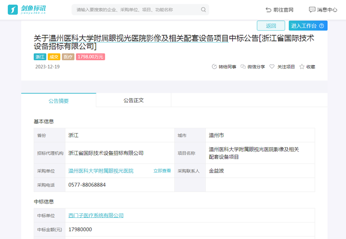Click the help question mark icon in 进入工作台
The image size is (346, 239).
click(x=321, y=26)
